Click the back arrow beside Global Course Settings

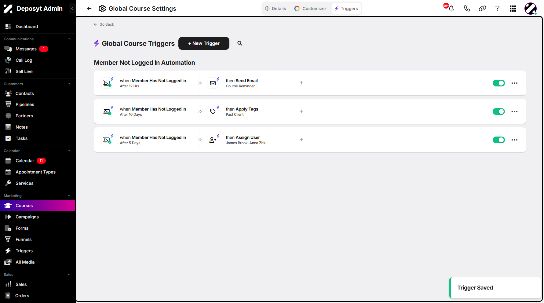click(x=89, y=9)
